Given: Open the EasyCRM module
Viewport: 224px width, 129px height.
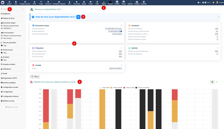Looking at the screenshot, I should tap(143, 3).
